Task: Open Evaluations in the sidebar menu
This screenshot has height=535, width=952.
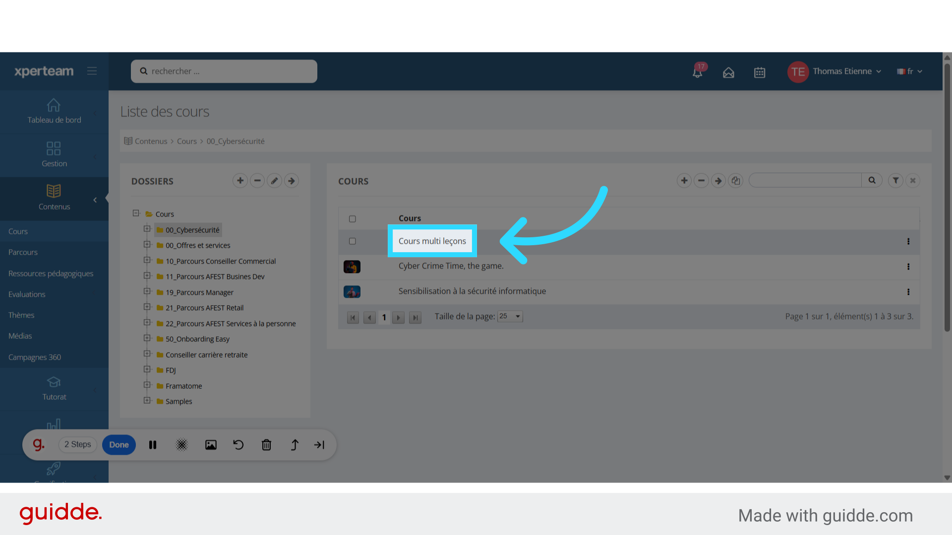Action: pos(27,294)
